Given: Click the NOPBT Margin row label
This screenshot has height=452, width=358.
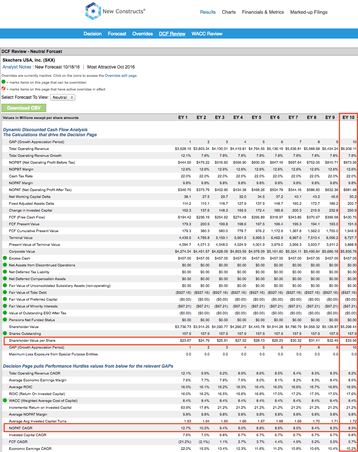Looking at the screenshot, I should click(21, 169).
